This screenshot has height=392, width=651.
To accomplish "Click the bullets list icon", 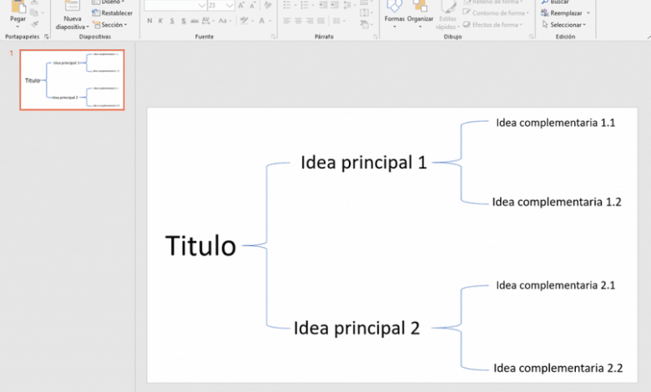I will pyautogui.click(x=287, y=5).
